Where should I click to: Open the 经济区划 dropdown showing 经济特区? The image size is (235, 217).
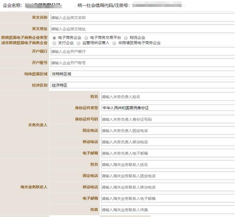143,85
